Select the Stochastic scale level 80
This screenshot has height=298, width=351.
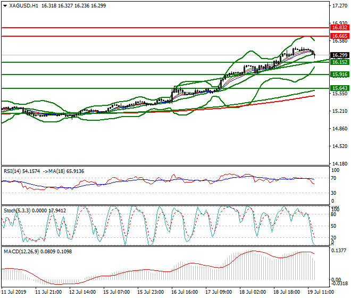(x=333, y=214)
